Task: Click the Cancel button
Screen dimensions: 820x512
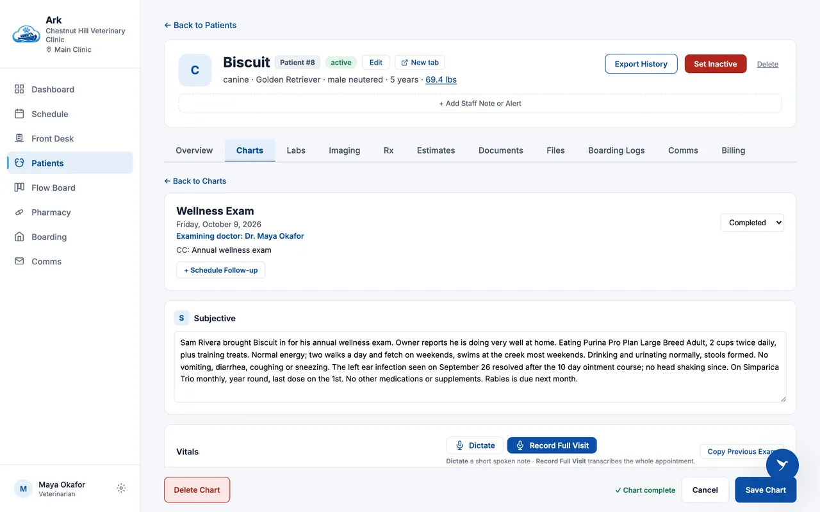Action: click(x=705, y=490)
